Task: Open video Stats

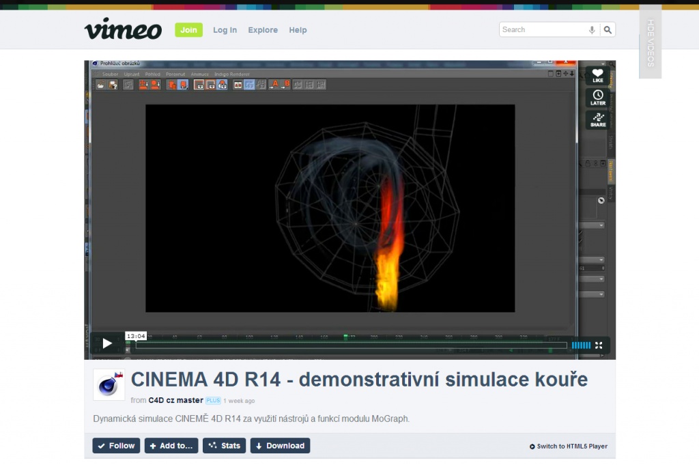Action: click(224, 445)
